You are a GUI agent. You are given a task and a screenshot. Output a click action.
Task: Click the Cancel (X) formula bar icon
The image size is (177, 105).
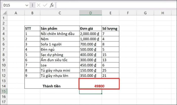point(38,5)
